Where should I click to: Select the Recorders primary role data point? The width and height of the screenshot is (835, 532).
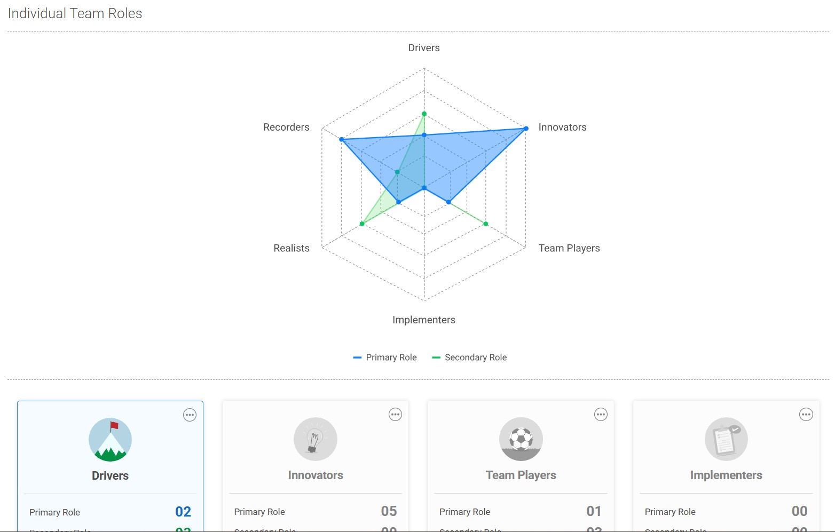(342, 140)
